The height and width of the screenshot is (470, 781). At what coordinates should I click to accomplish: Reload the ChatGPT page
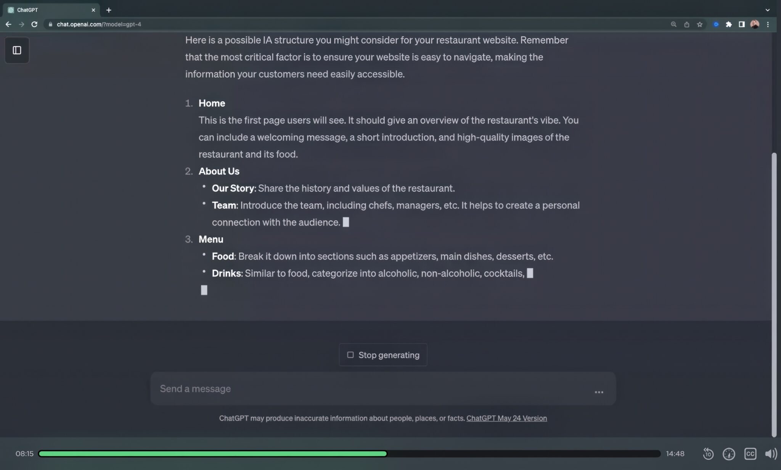[x=35, y=24]
